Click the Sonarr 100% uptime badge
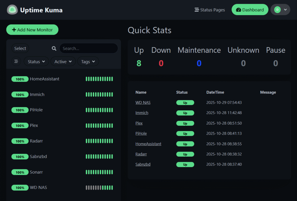Viewport: 297px width, 201px height. click(20, 172)
